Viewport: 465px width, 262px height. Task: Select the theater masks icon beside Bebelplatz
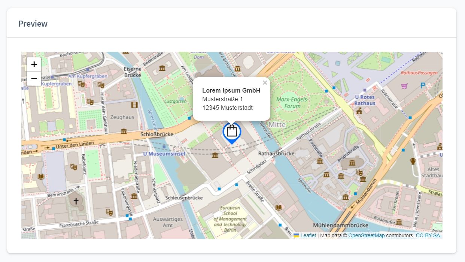tap(74, 167)
